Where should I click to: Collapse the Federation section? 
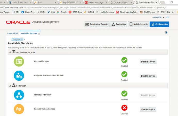point(10,86)
